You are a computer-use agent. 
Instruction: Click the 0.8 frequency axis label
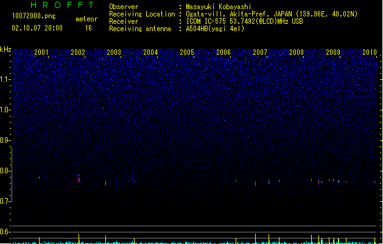[5, 171]
